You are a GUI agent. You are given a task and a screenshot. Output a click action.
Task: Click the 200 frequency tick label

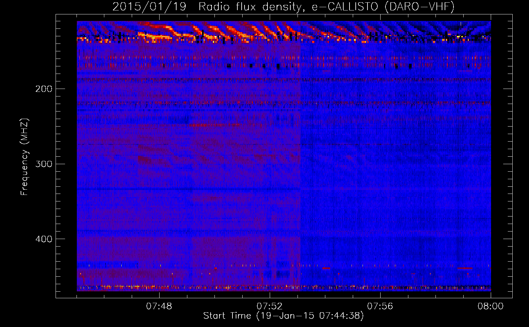(44, 89)
